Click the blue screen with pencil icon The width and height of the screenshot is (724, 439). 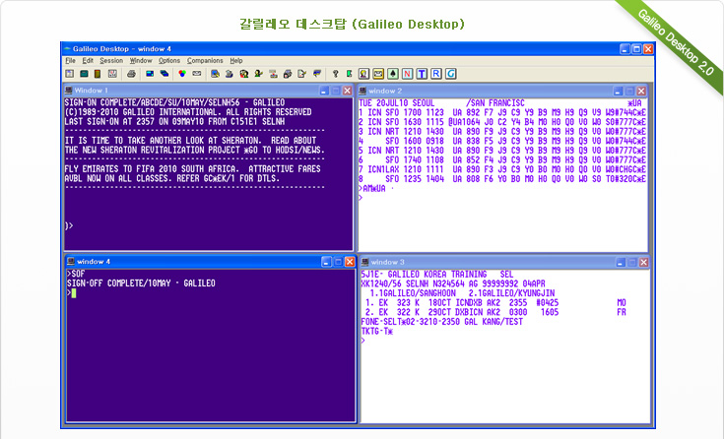tap(215, 74)
